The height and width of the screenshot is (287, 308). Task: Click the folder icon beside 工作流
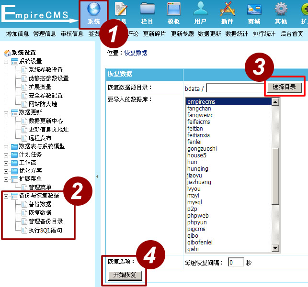point(14,163)
